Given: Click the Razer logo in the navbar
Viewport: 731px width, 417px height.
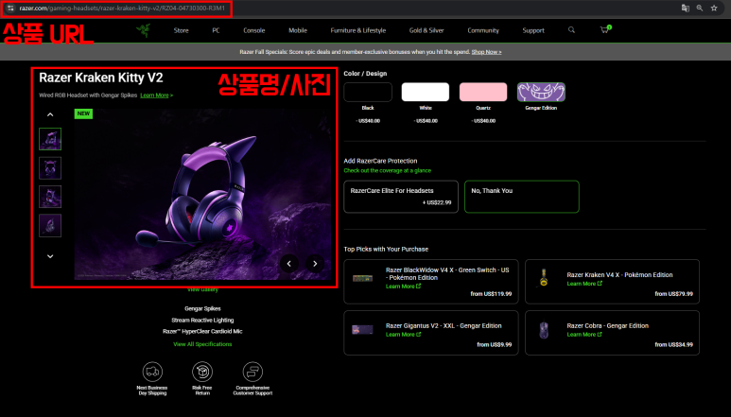Looking at the screenshot, I should point(143,30).
